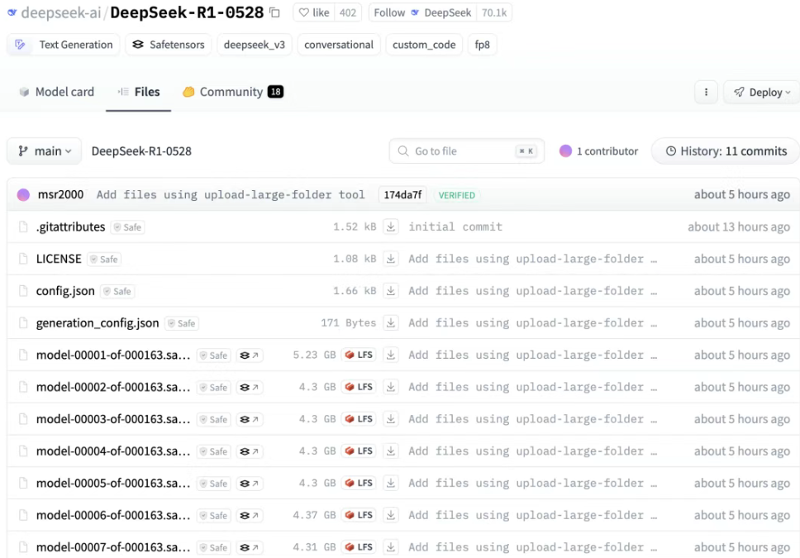Image resolution: width=800 pixels, height=558 pixels.
Task: Open safetensors viewer for model-00006
Action: tap(250, 516)
